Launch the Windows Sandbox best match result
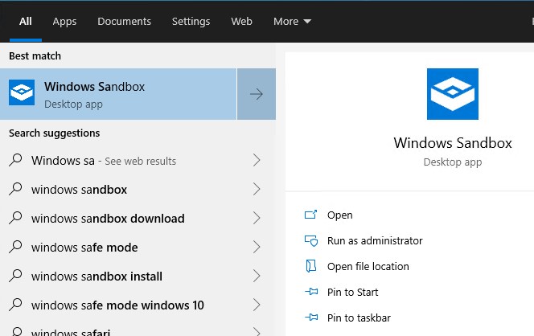This screenshot has height=336, width=534. (x=118, y=94)
